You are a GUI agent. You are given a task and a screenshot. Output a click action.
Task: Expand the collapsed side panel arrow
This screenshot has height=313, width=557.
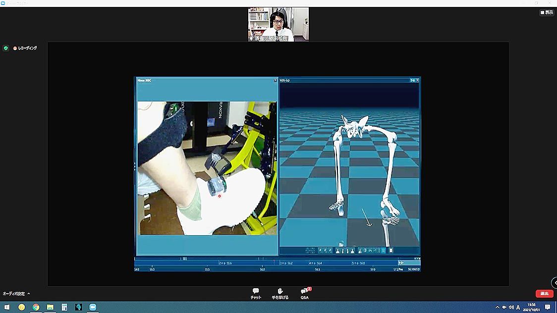tap(554, 283)
